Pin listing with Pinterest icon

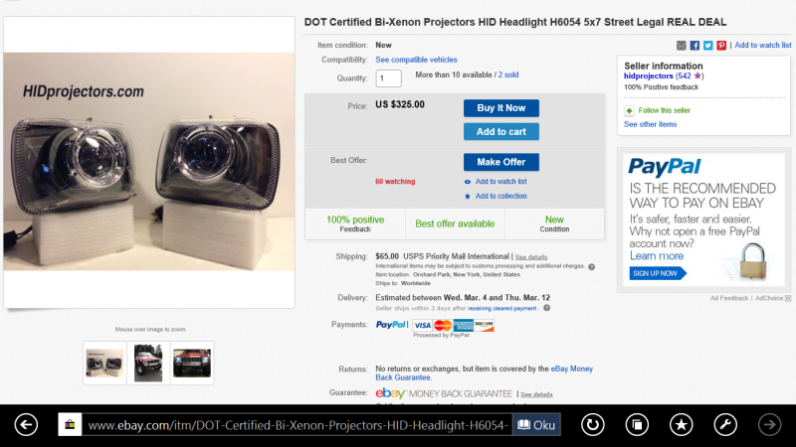[x=721, y=46]
